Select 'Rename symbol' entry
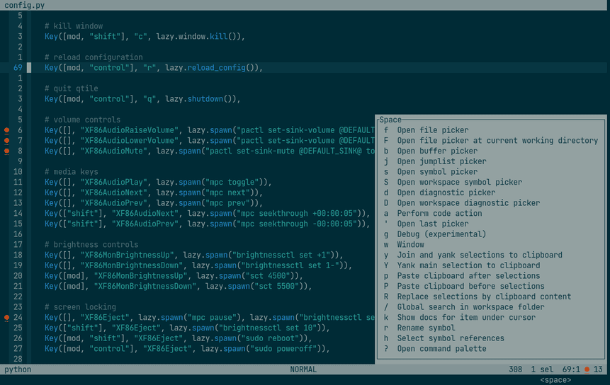 point(490,328)
